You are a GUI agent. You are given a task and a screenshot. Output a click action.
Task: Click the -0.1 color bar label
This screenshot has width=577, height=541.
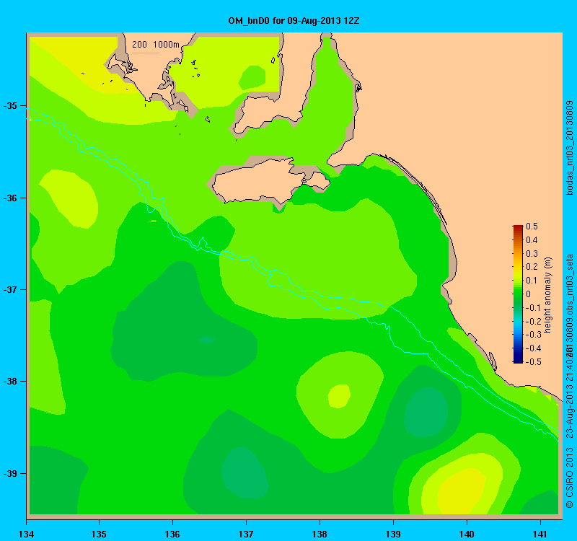532,308
